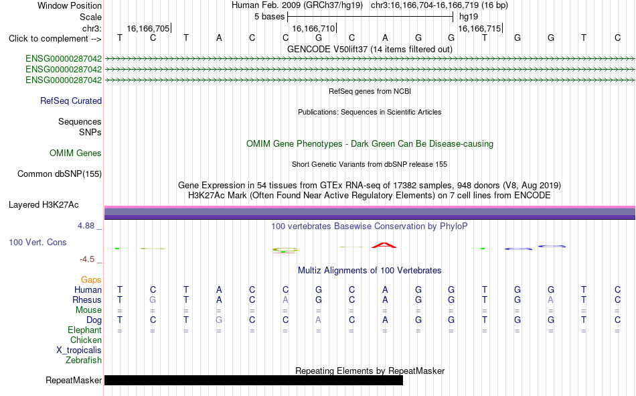Open the RefSeq Curated track label
Image resolution: width=636 pixels, height=396 pixels.
point(71,101)
